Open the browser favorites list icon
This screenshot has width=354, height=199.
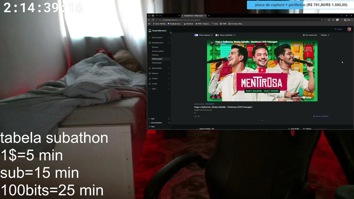(333, 20)
